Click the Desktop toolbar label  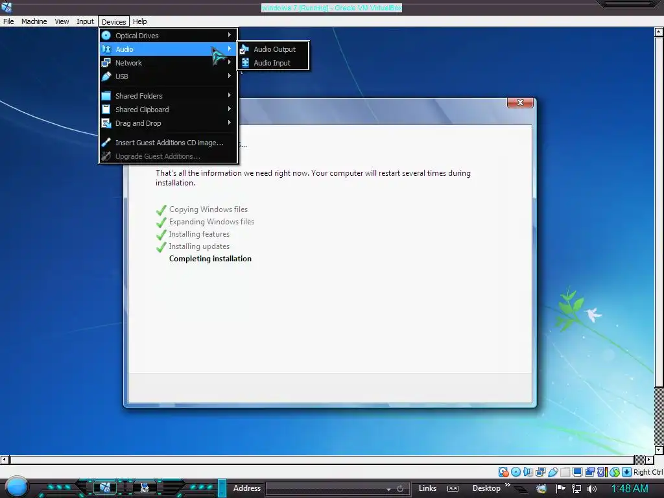[x=486, y=488]
